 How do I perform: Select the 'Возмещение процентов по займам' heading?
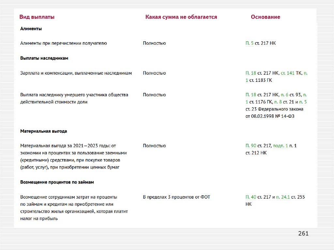(57, 182)
